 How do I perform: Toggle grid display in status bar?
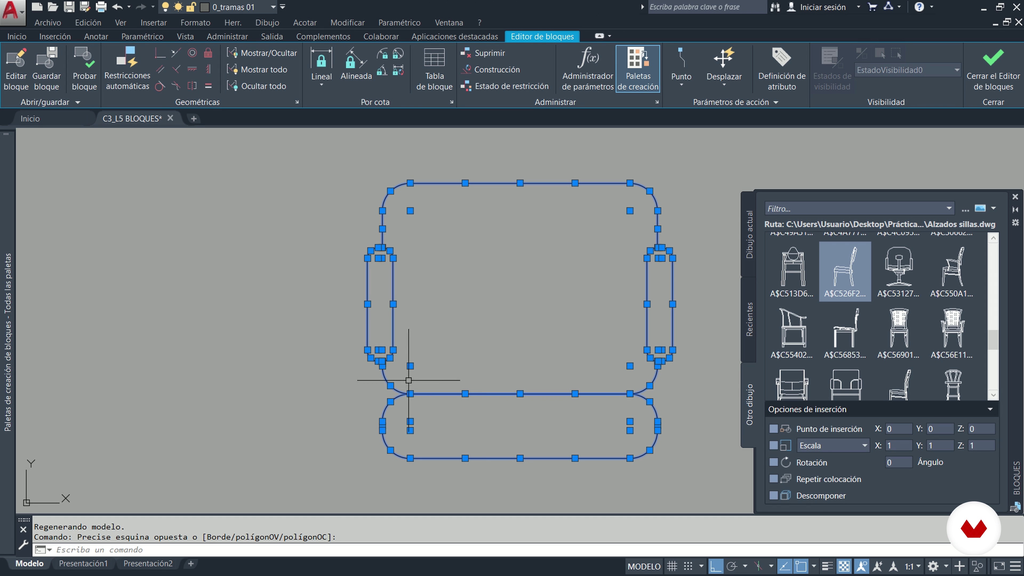672,566
